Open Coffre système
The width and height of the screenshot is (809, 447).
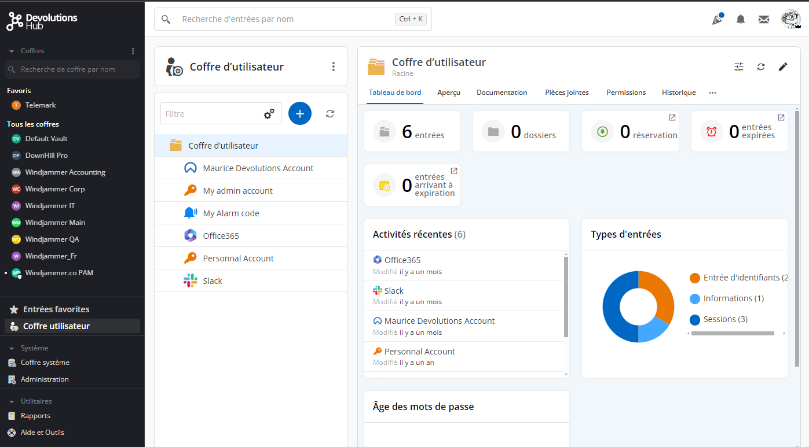[x=72, y=363]
